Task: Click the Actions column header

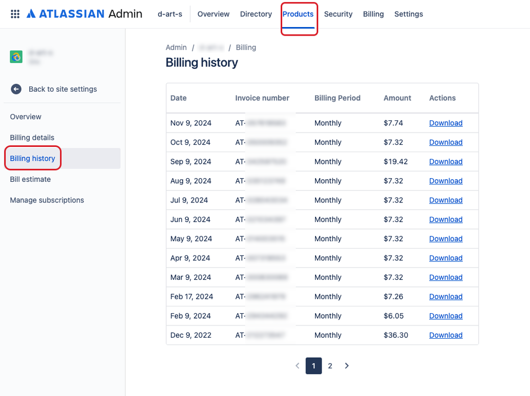Action: click(x=442, y=98)
